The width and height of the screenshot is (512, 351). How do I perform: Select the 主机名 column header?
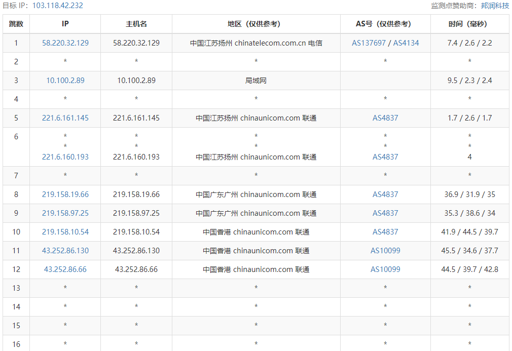click(136, 24)
